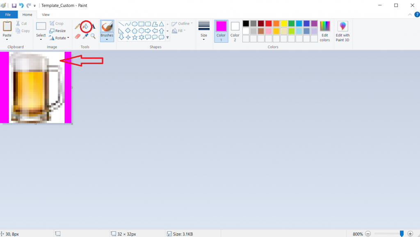This screenshot has width=420, height=237.
Task: Open Edit with Paint 3D
Action: pyautogui.click(x=342, y=31)
